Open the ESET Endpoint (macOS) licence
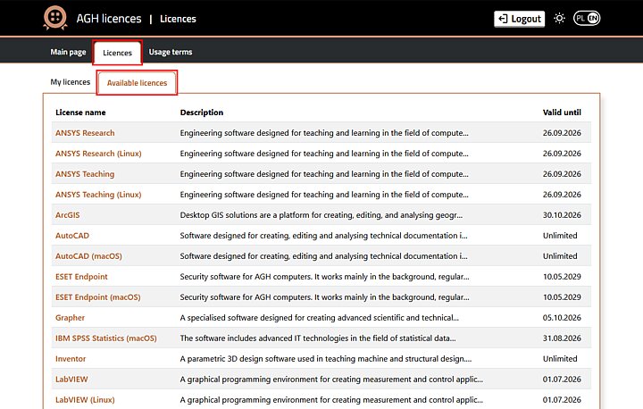 point(98,297)
